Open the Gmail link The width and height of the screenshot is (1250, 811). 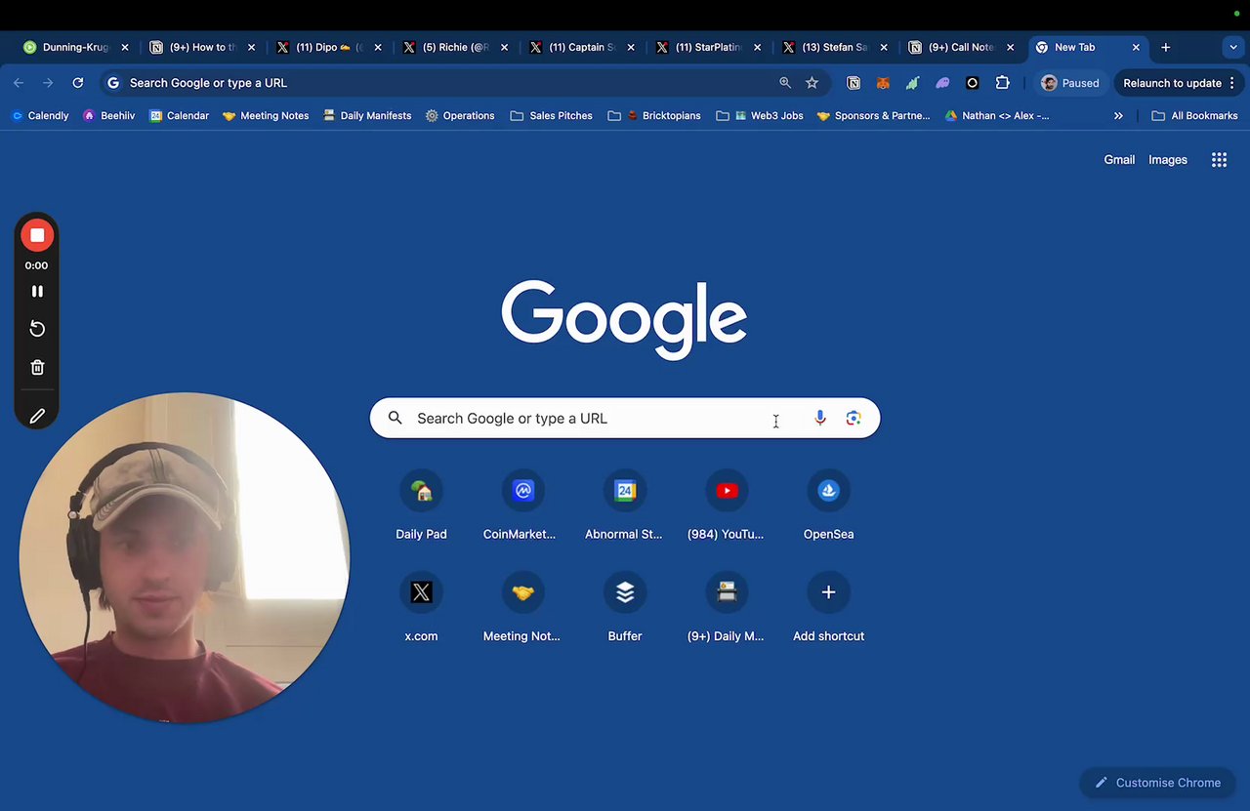[1119, 160]
